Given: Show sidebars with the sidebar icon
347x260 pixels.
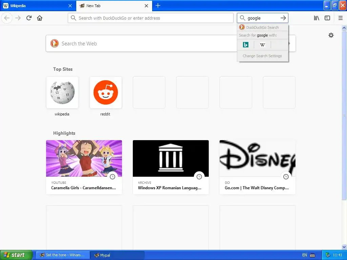Looking at the screenshot, I should 327,18.
